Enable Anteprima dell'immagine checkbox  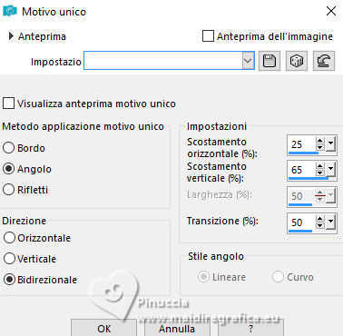(x=208, y=36)
